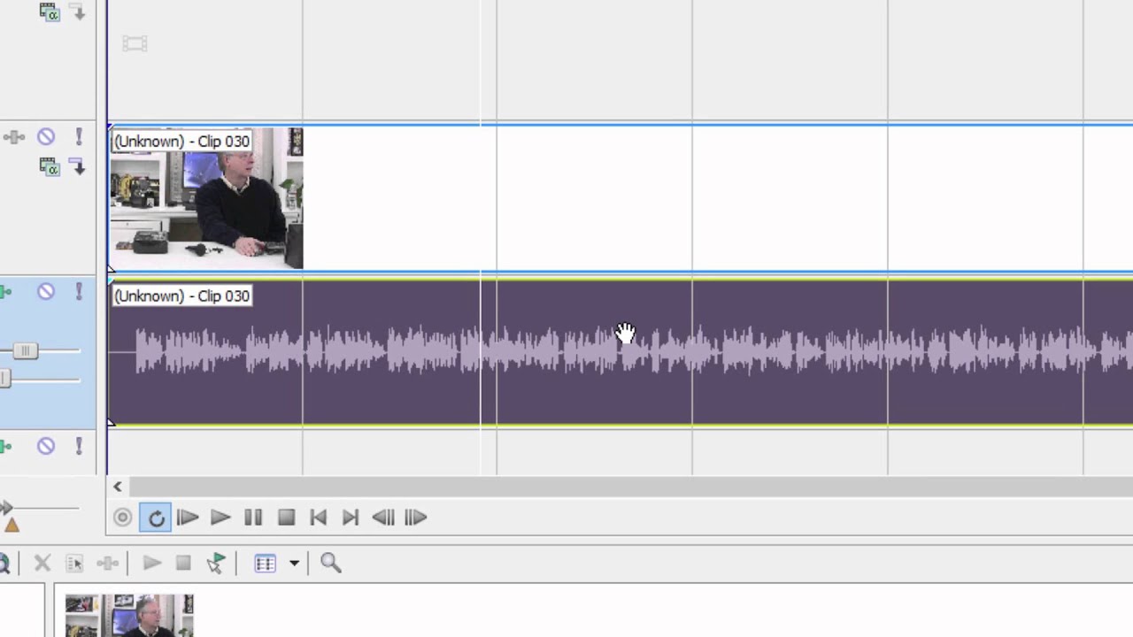
Task: Open Track FX on the video track
Action: [13, 137]
